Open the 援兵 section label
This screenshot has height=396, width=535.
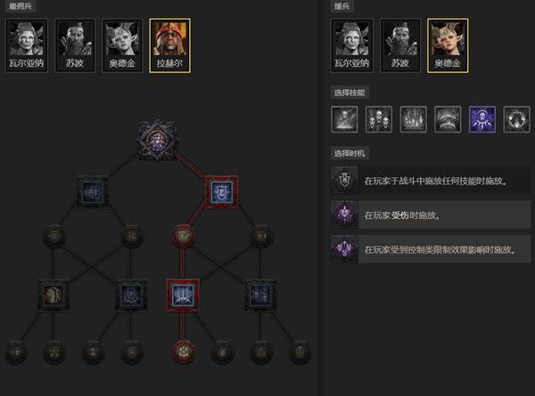[x=342, y=6]
